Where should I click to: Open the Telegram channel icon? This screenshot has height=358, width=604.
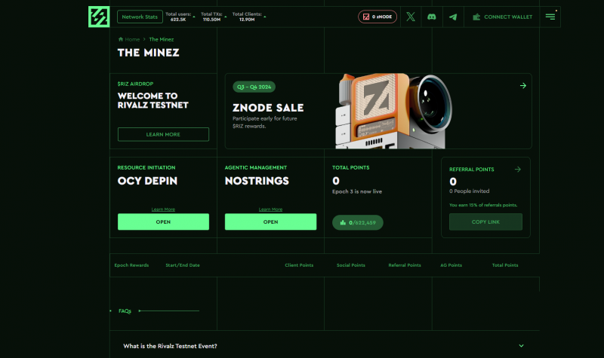452,17
